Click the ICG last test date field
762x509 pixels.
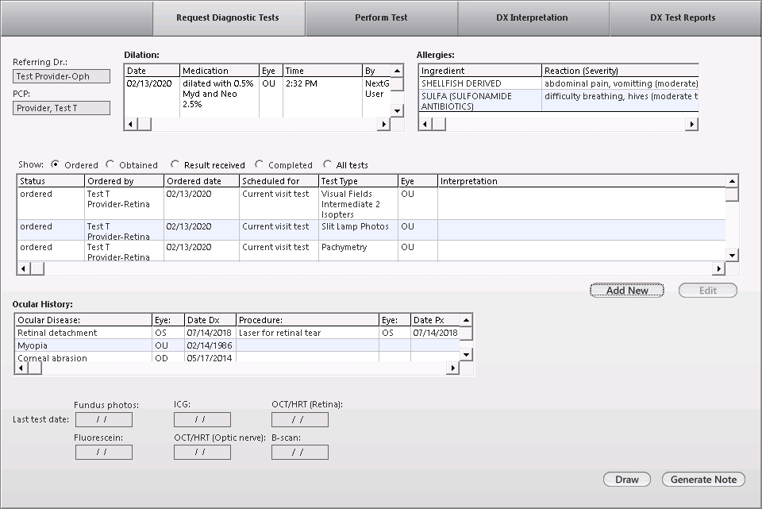tap(202, 419)
